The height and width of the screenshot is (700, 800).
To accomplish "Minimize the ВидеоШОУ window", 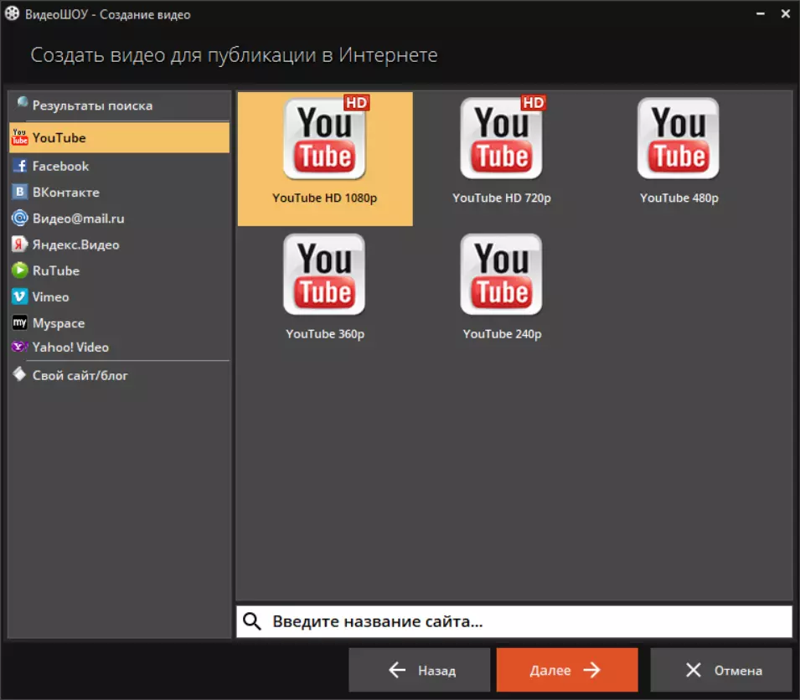I will pyautogui.click(x=760, y=13).
